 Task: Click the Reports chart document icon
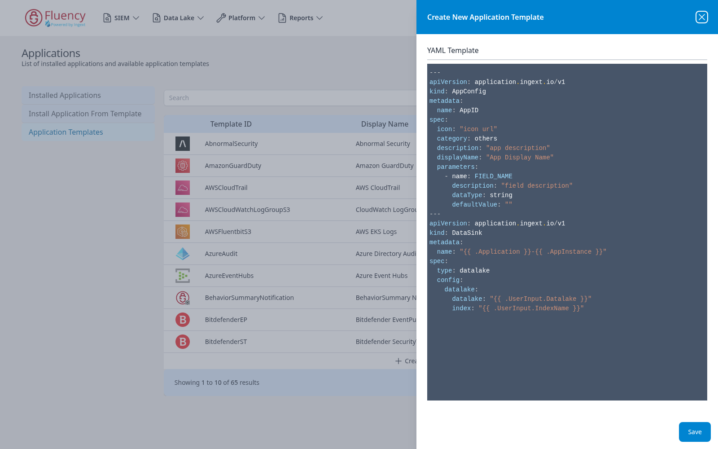click(x=282, y=18)
